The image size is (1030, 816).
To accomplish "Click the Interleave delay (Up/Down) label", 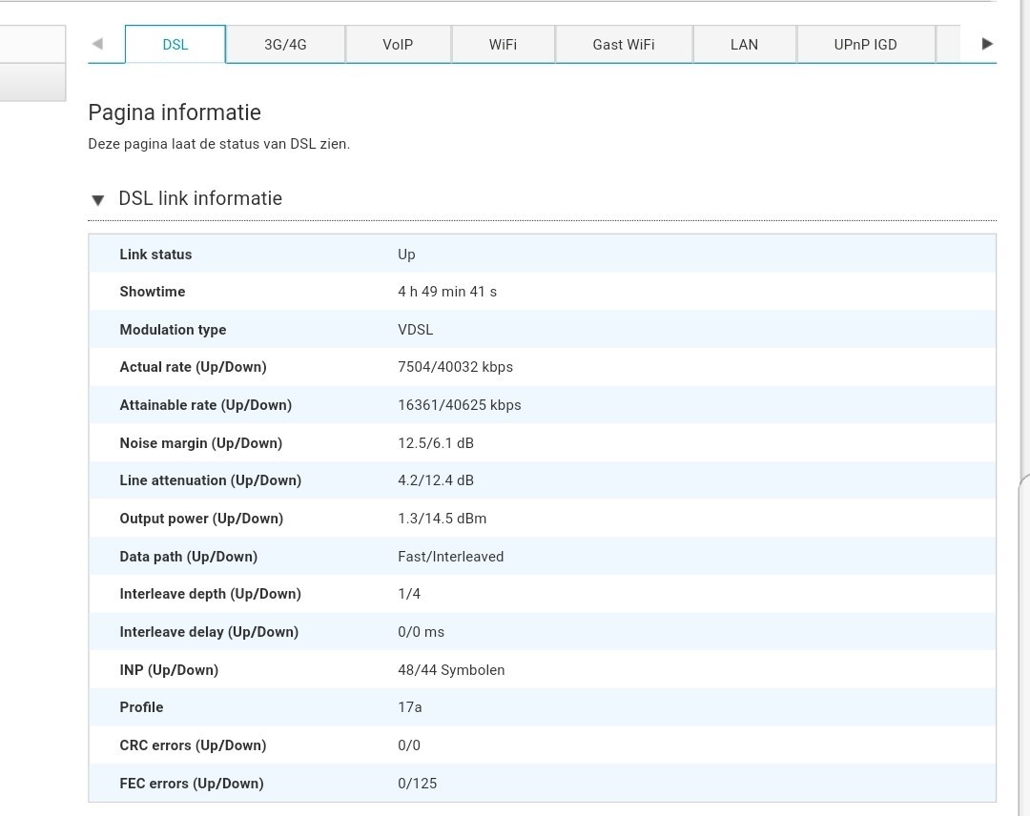I will (209, 632).
